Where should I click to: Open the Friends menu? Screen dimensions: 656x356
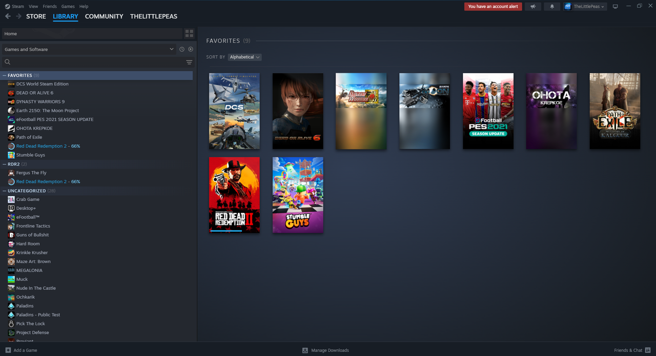(x=50, y=7)
